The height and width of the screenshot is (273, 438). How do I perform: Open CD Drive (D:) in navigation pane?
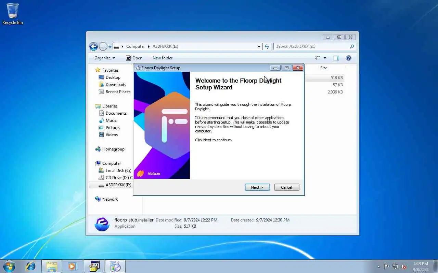[x=119, y=178]
